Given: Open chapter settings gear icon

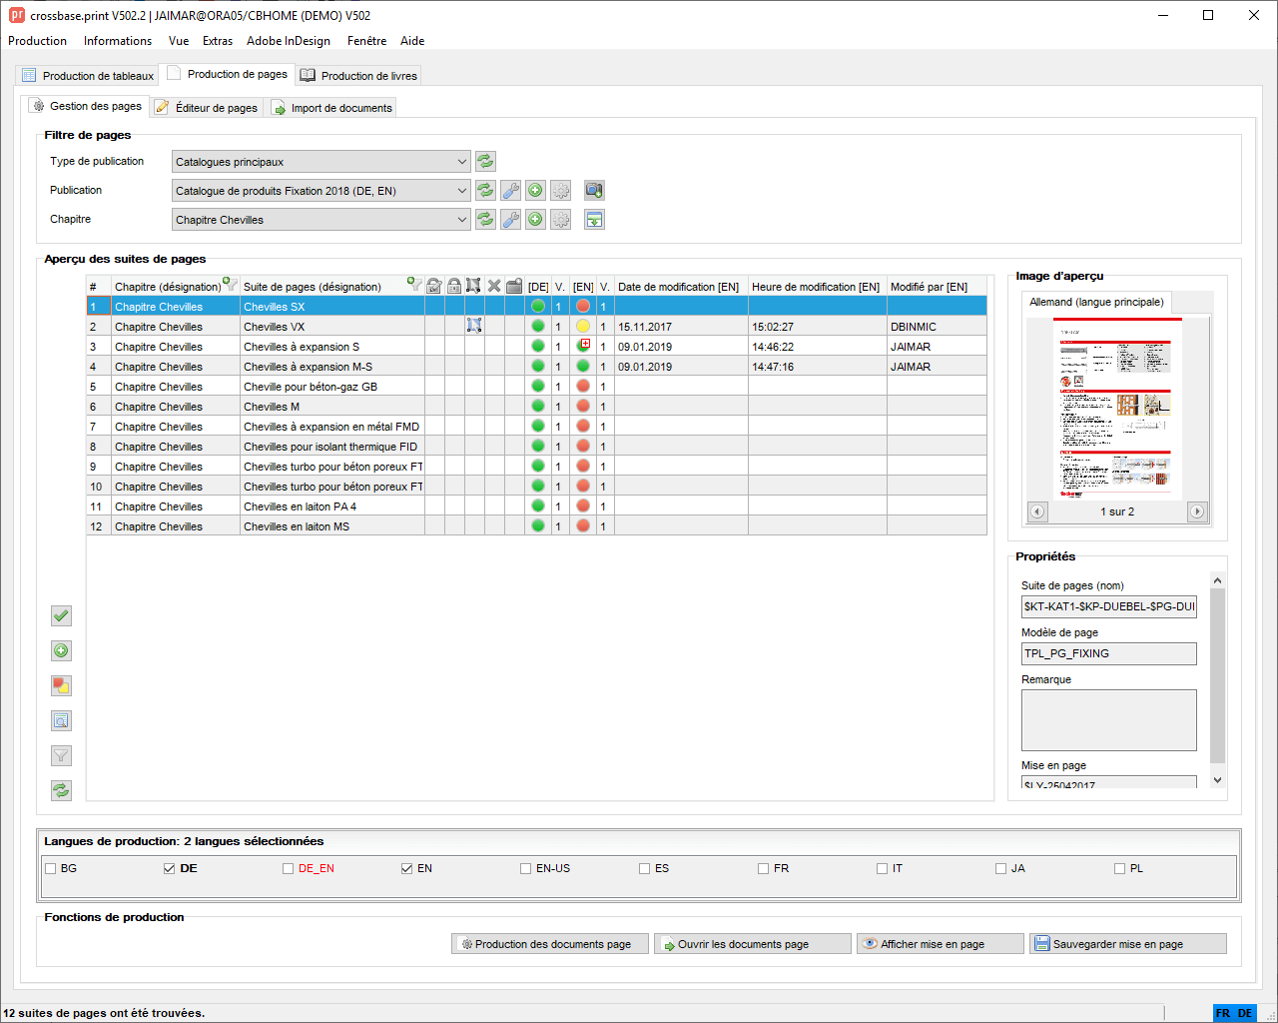Looking at the screenshot, I should [x=560, y=219].
